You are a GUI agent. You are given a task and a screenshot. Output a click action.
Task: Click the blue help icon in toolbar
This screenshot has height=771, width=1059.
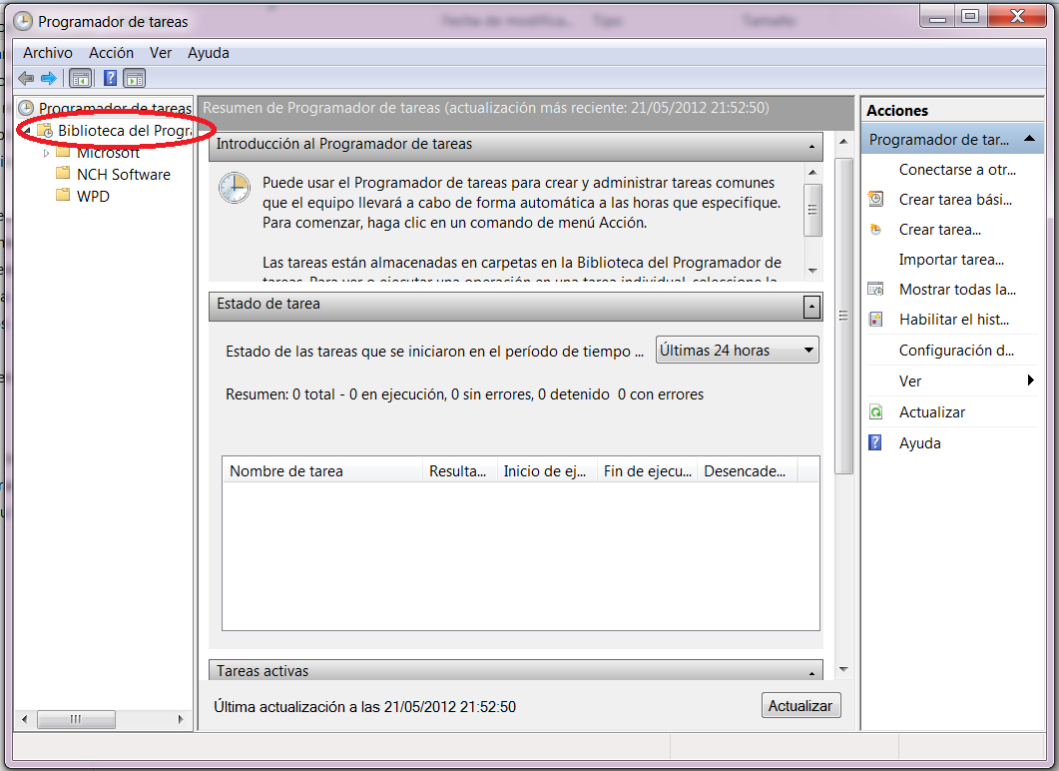click(x=111, y=78)
